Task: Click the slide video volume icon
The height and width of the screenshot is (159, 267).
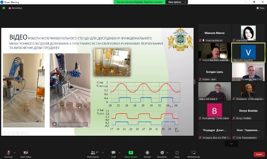Action: point(86,124)
